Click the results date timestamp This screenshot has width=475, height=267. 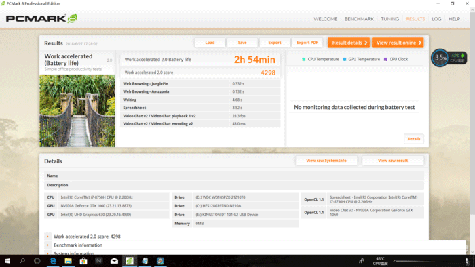pos(81,44)
